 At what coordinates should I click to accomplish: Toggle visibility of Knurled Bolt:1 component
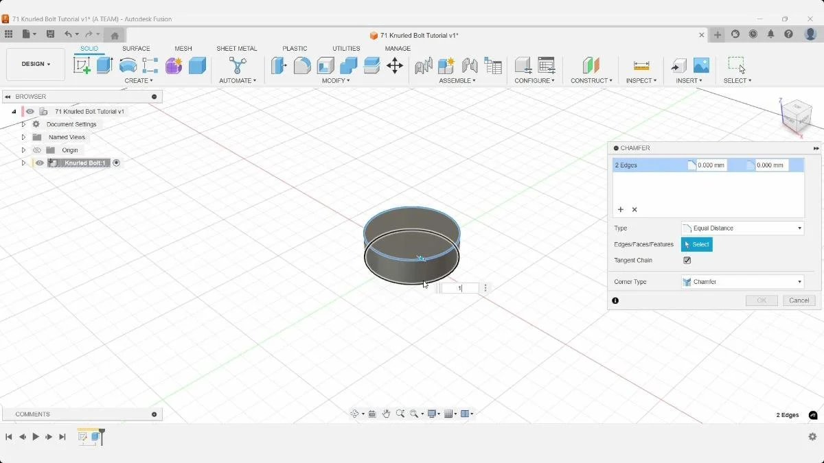(x=40, y=163)
